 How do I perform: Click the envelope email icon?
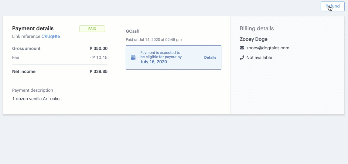point(242,48)
